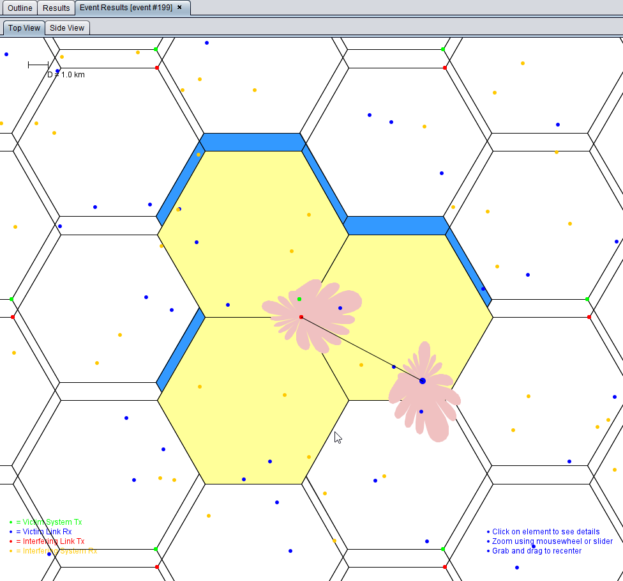Switch to the Outline tab
The height and width of the screenshot is (581, 623).
click(x=20, y=8)
